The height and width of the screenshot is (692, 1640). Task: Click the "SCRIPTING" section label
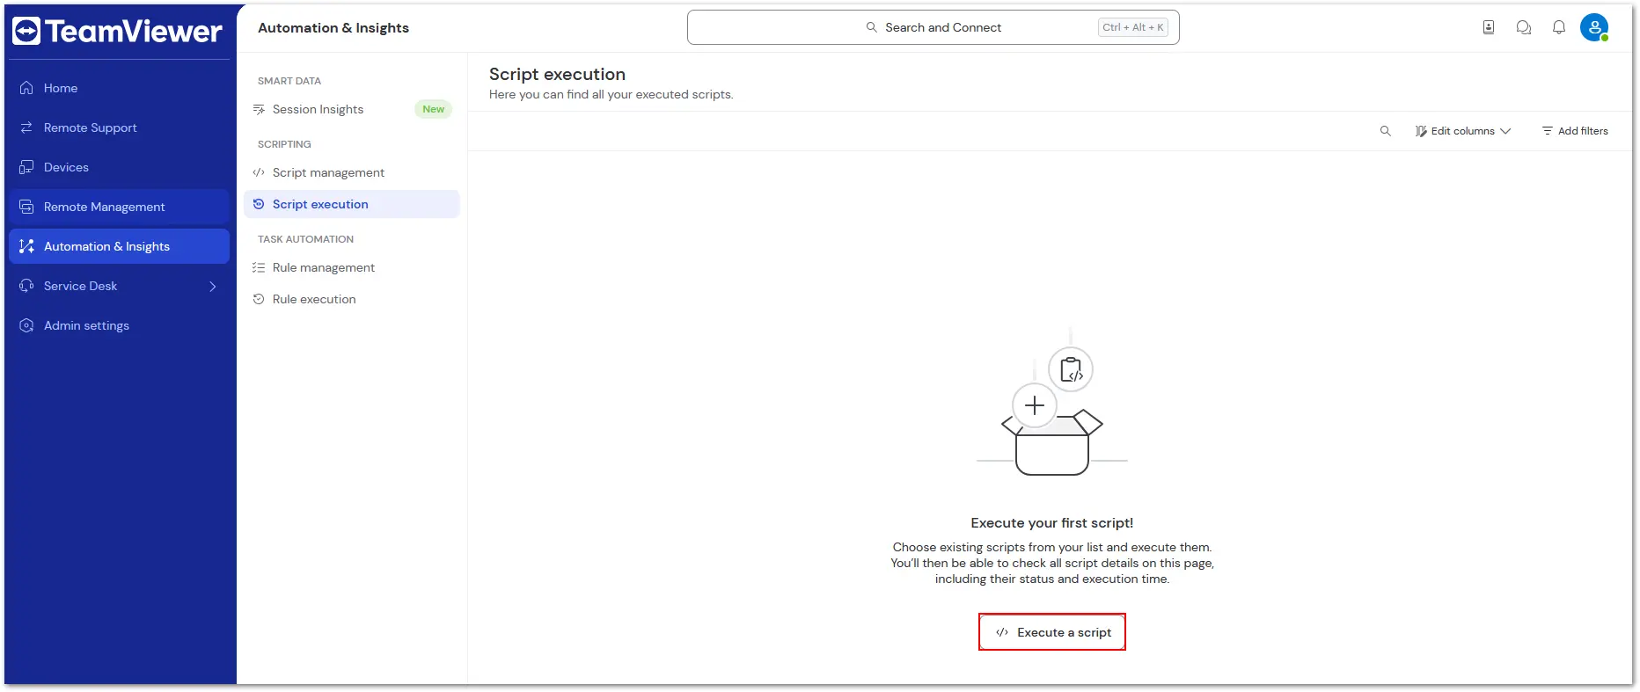pos(284,144)
